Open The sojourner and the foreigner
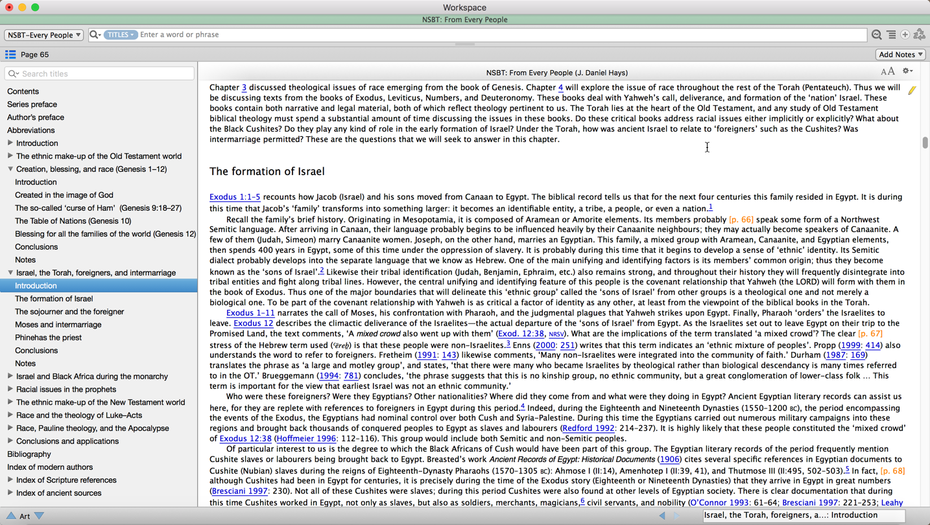Image resolution: width=930 pixels, height=525 pixels. [69, 312]
